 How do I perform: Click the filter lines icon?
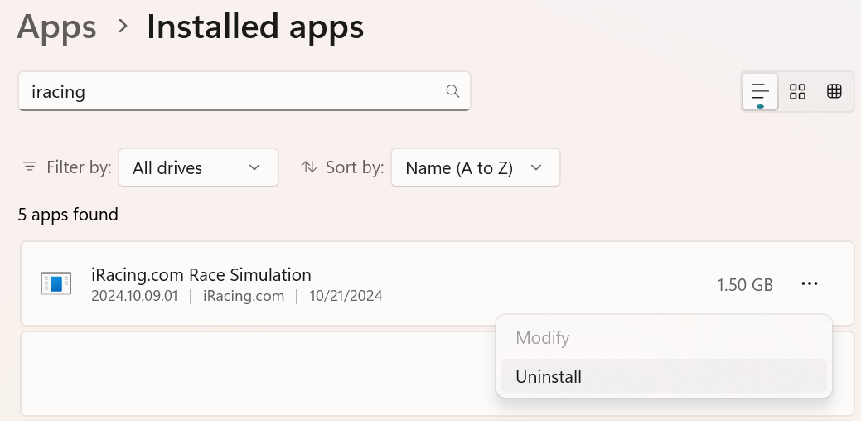click(30, 167)
